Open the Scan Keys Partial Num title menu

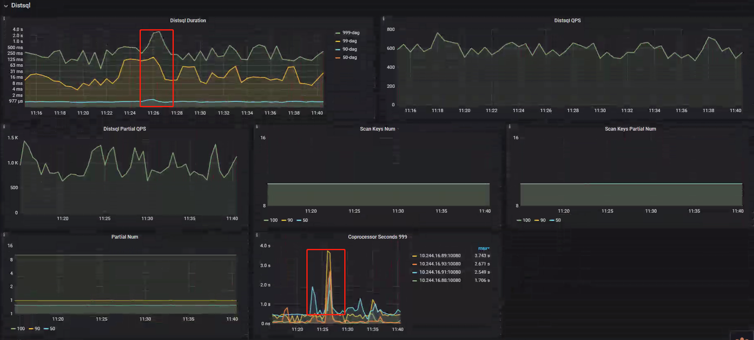630,129
